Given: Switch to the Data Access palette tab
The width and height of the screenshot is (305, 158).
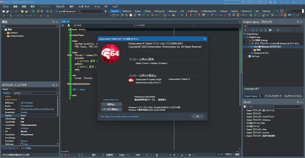Looking at the screenshot, I should click(160, 11).
